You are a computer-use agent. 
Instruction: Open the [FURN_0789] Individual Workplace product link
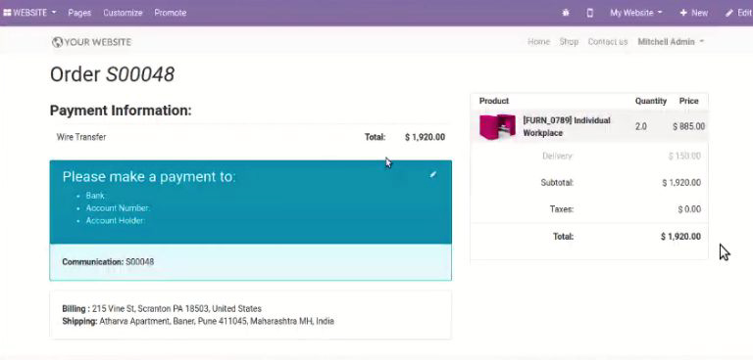coord(567,126)
